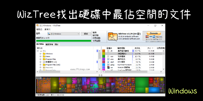Click the orange .dll color swatch
The width and height of the screenshot is (203, 101).
tap(104, 51)
